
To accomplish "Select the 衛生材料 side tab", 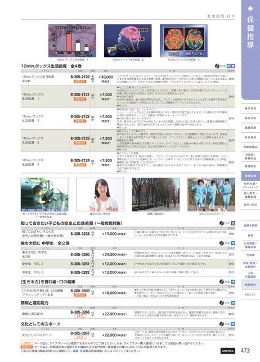I will coord(250,108).
